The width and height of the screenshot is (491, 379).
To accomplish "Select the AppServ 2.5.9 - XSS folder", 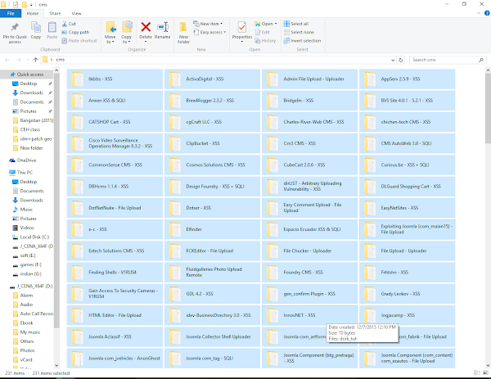I will 407,79.
